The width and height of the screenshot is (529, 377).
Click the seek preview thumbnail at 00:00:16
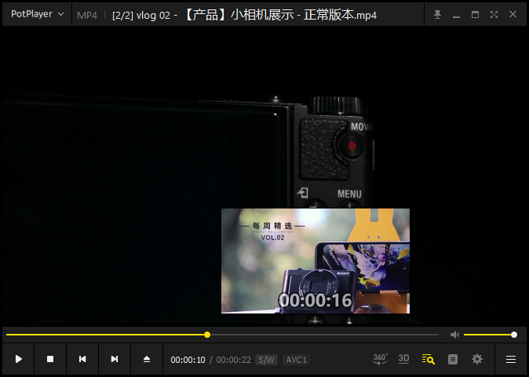click(x=316, y=261)
